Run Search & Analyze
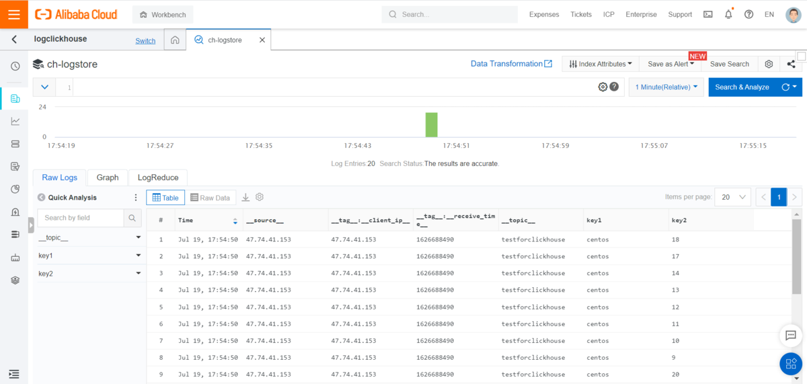Image resolution: width=807 pixels, height=384 pixels. [742, 87]
